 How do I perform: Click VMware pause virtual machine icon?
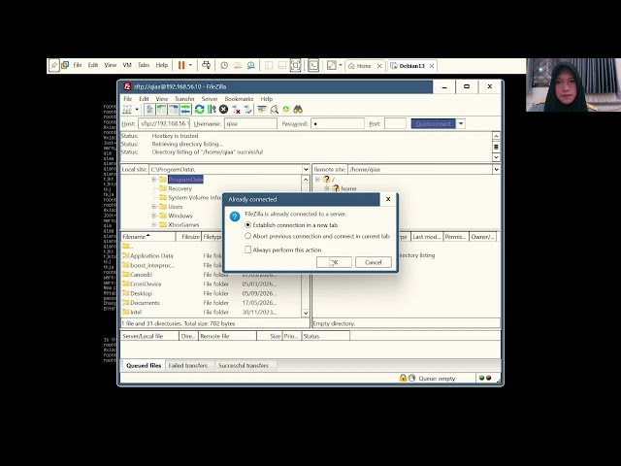[x=181, y=65]
